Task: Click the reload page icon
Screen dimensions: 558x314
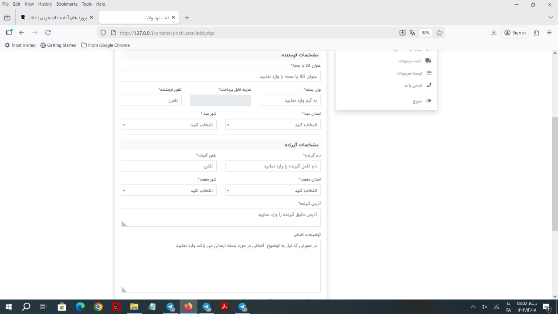Action: coord(48,33)
